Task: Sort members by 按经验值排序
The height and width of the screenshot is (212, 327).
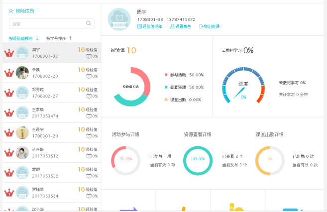Action: tap(21, 38)
